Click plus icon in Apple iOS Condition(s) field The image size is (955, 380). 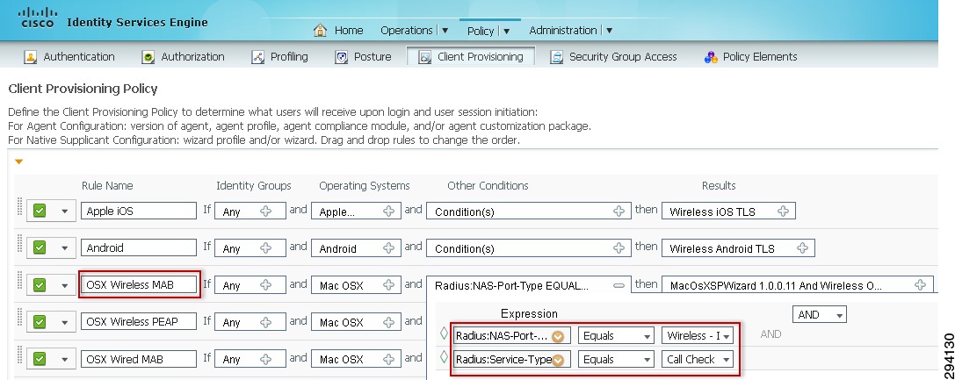(619, 211)
